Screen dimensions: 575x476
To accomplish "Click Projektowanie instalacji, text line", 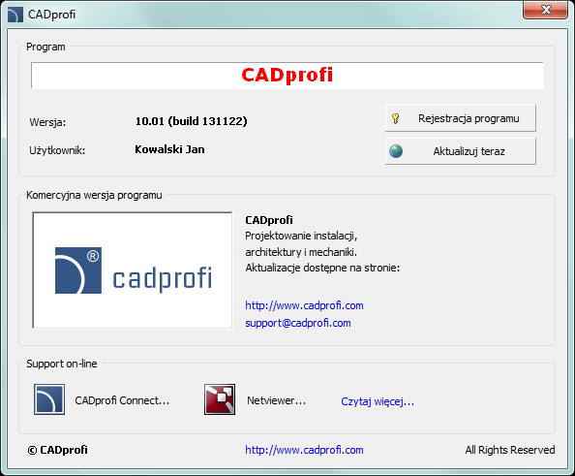I will coord(301,236).
